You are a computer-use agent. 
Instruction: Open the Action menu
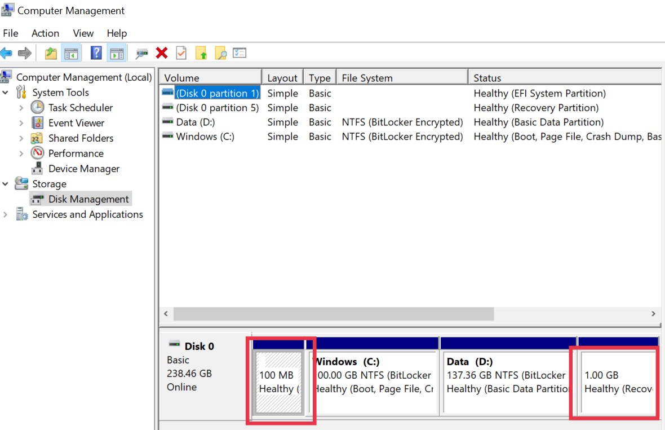(45, 33)
